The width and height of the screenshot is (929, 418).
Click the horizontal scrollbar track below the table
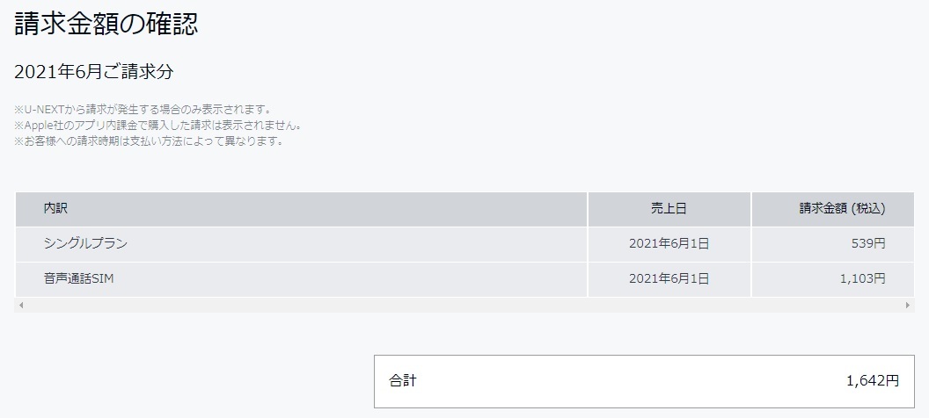pos(464,305)
